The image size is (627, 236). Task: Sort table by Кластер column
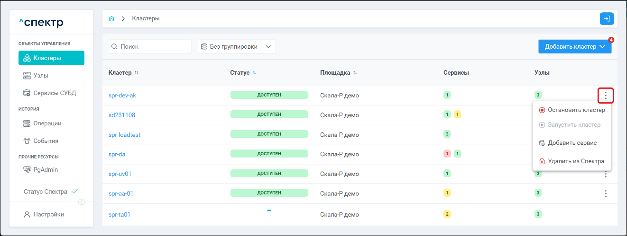pos(137,73)
